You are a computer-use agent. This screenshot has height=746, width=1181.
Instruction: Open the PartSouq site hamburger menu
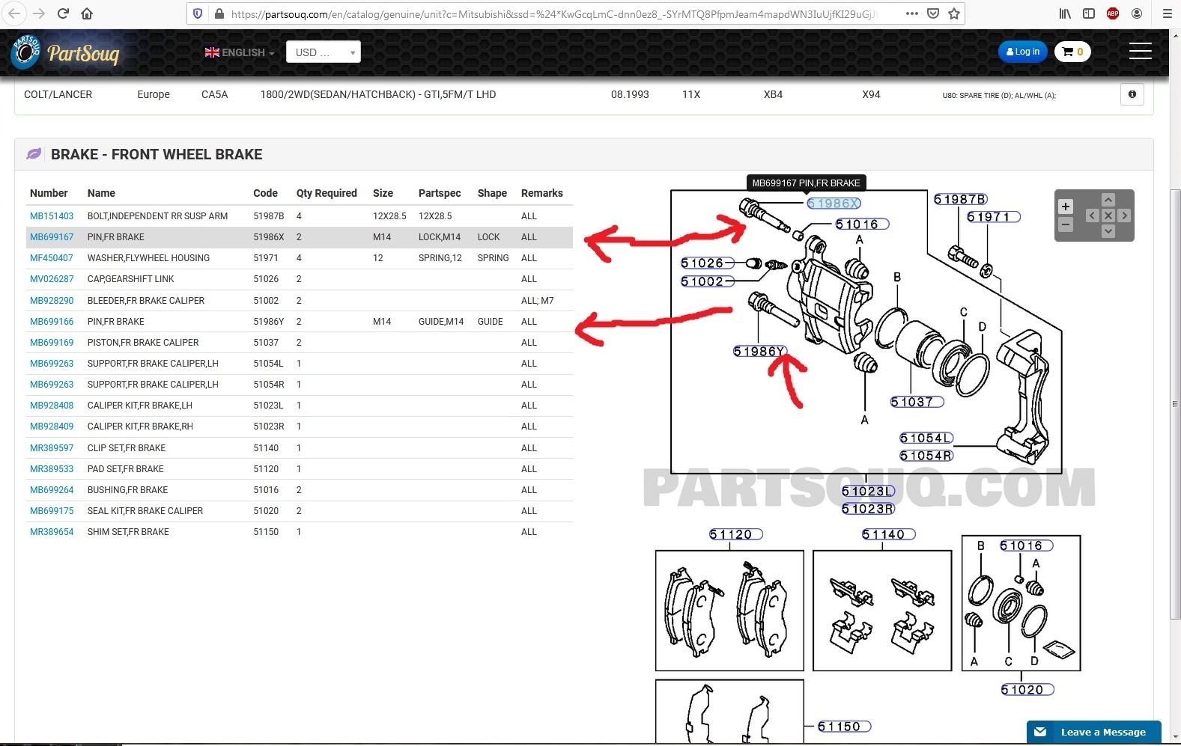pos(1140,51)
